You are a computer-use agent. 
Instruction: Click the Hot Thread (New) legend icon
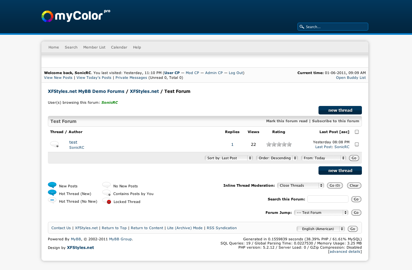[x=52, y=193]
